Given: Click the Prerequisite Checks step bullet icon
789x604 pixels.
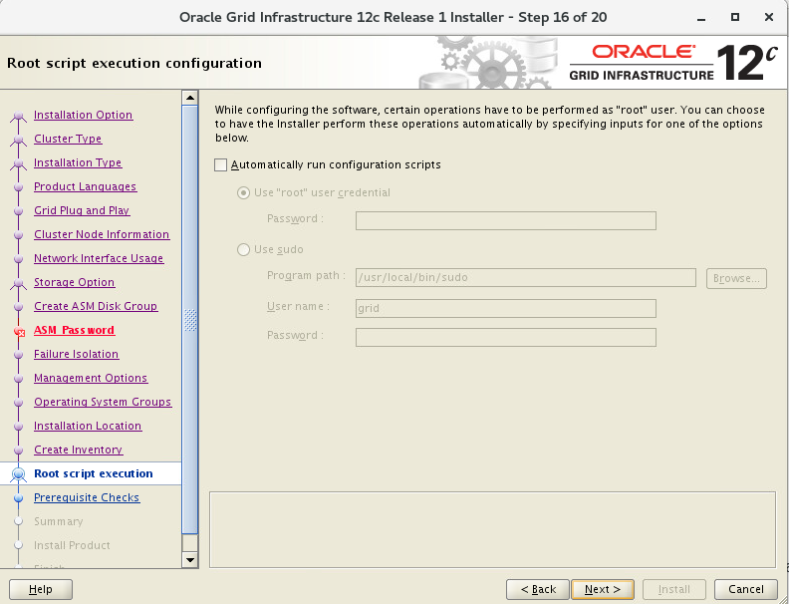Looking at the screenshot, I should [19, 497].
